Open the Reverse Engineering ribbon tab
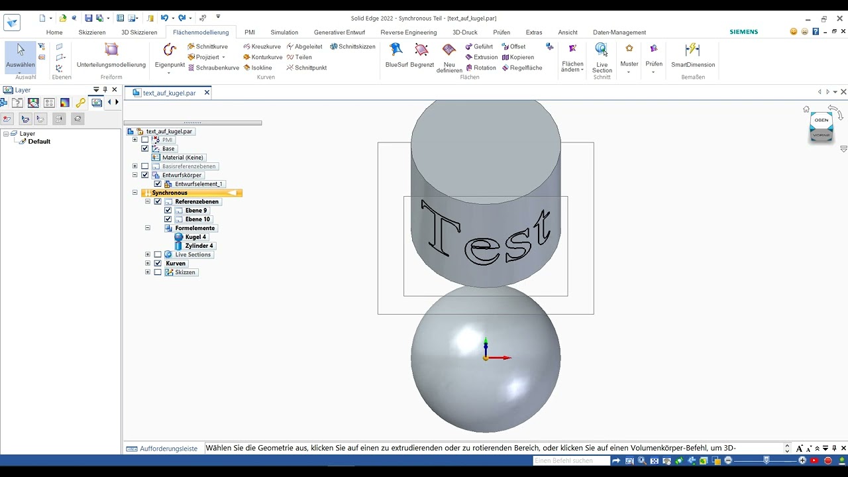 pyautogui.click(x=408, y=32)
